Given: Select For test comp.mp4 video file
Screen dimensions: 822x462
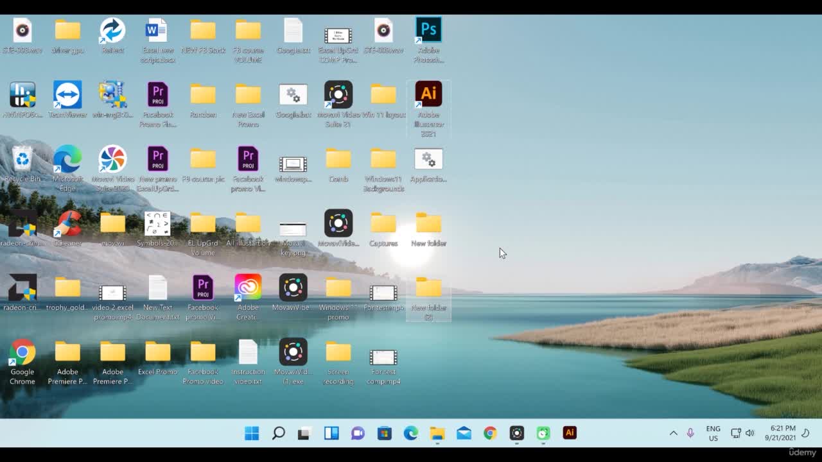Looking at the screenshot, I should 383,366.
